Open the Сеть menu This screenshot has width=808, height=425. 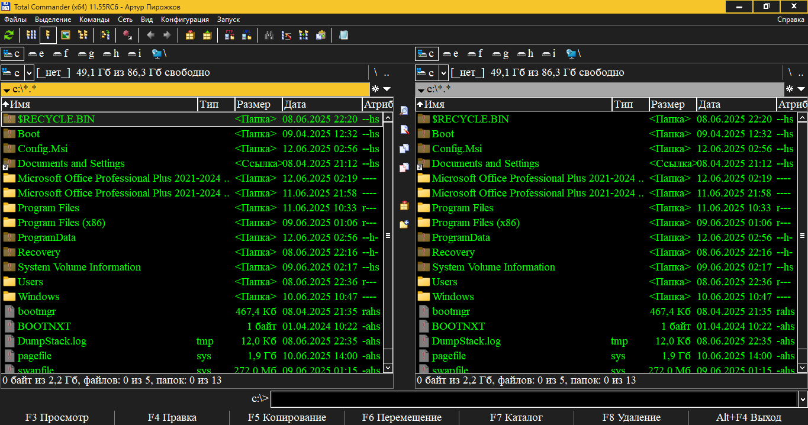(x=125, y=20)
